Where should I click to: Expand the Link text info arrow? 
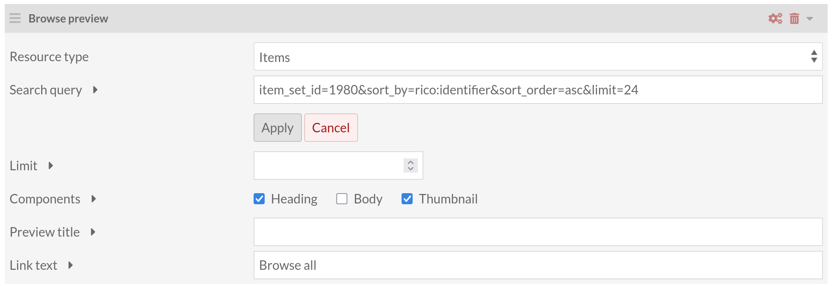point(70,265)
